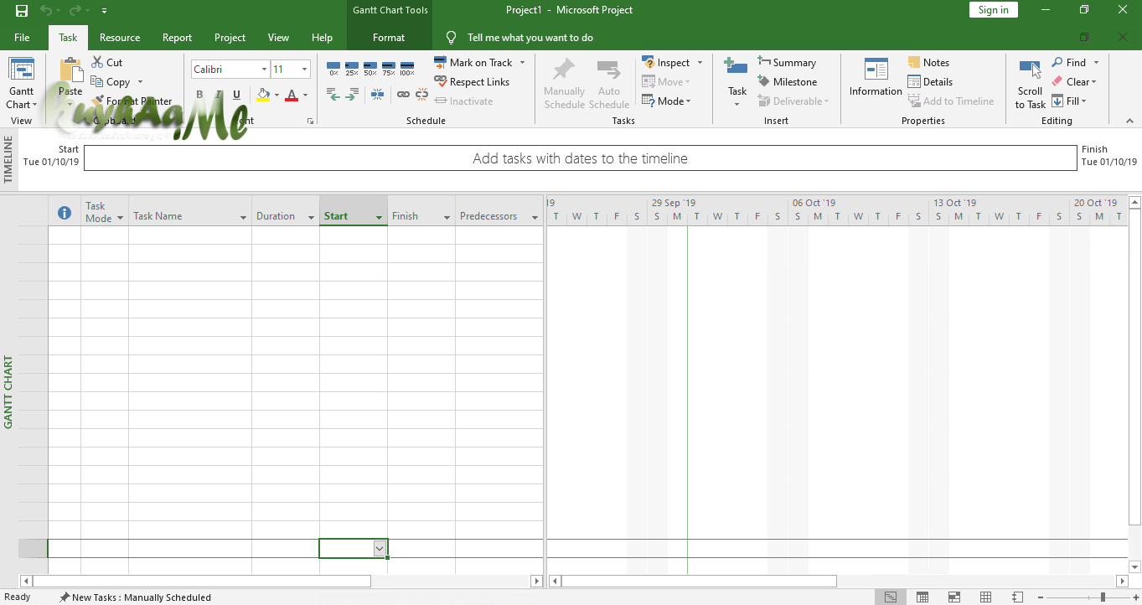Expand the Find dropdown arrow
This screenshot has width=1142, height=605.
pyautogui.click(x=1096, y=63)
